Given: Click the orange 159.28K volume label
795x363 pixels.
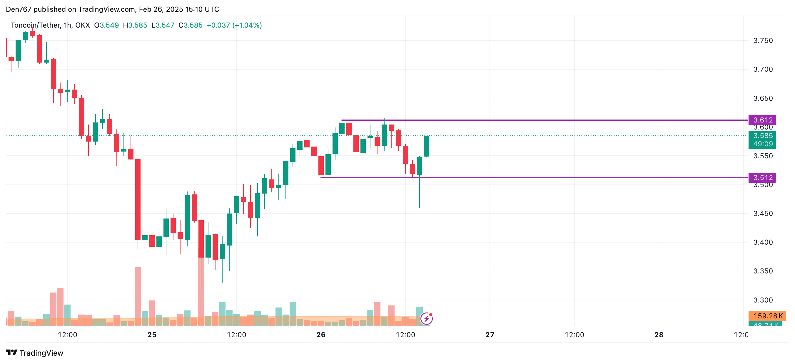Looking at the screenshot, I should click(x=767, y=316).
